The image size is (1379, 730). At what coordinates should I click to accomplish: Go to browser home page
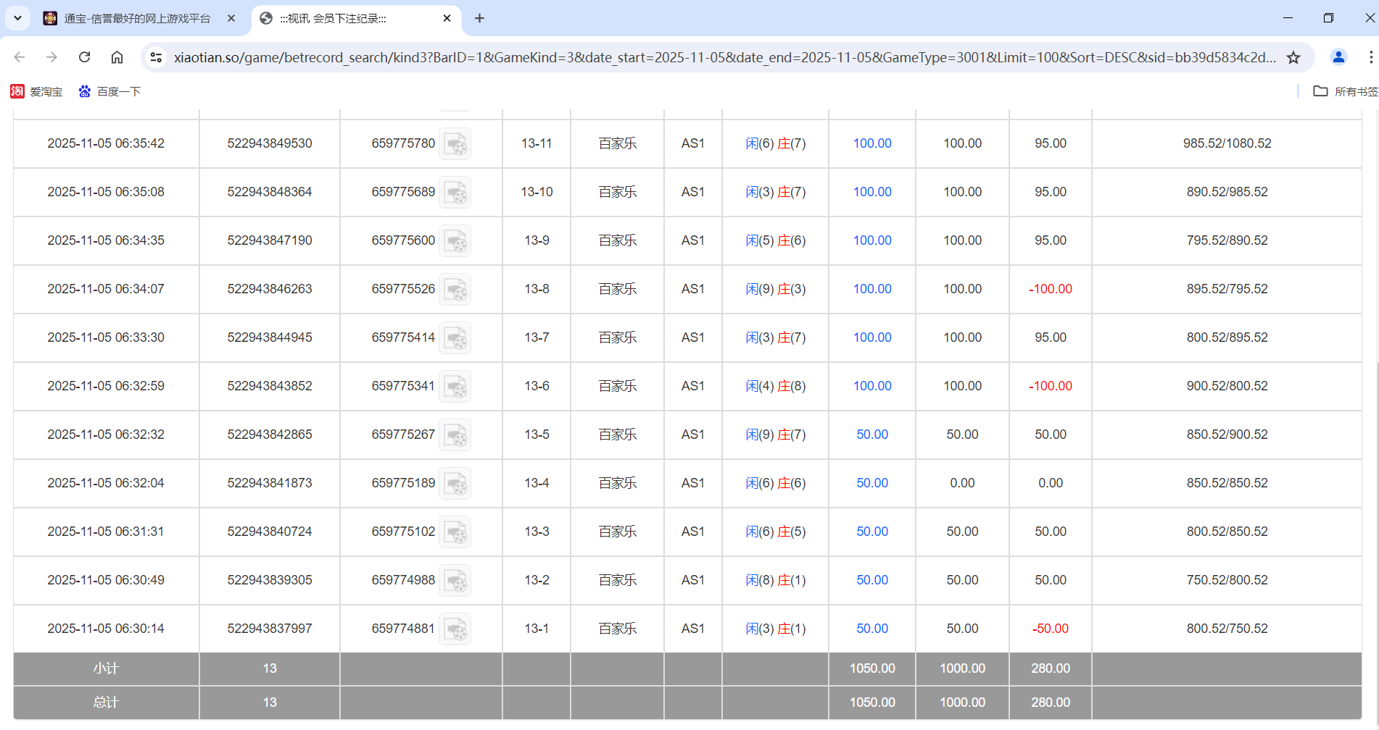117,57
